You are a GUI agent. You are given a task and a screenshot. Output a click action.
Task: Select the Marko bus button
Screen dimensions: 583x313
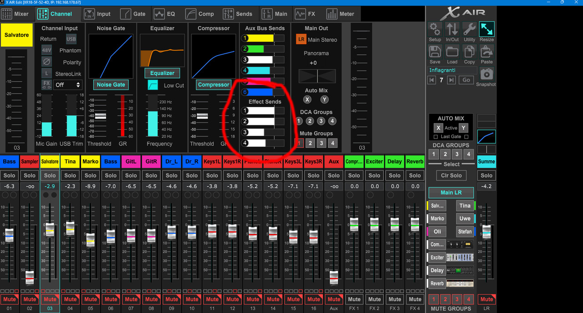click(437, 218)
